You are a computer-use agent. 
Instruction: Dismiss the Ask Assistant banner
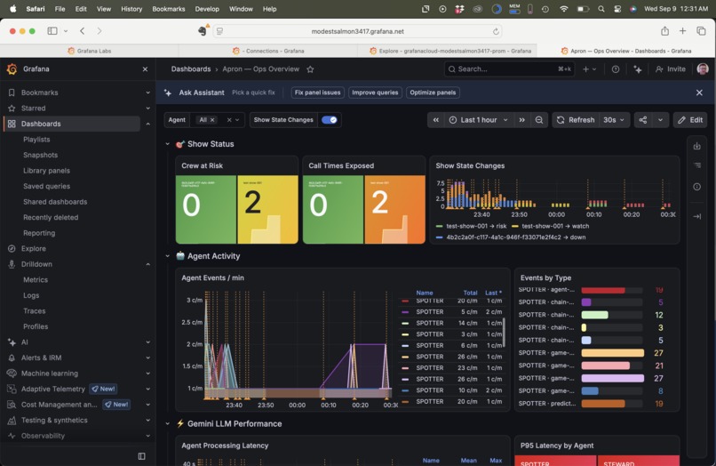(699, 92)
